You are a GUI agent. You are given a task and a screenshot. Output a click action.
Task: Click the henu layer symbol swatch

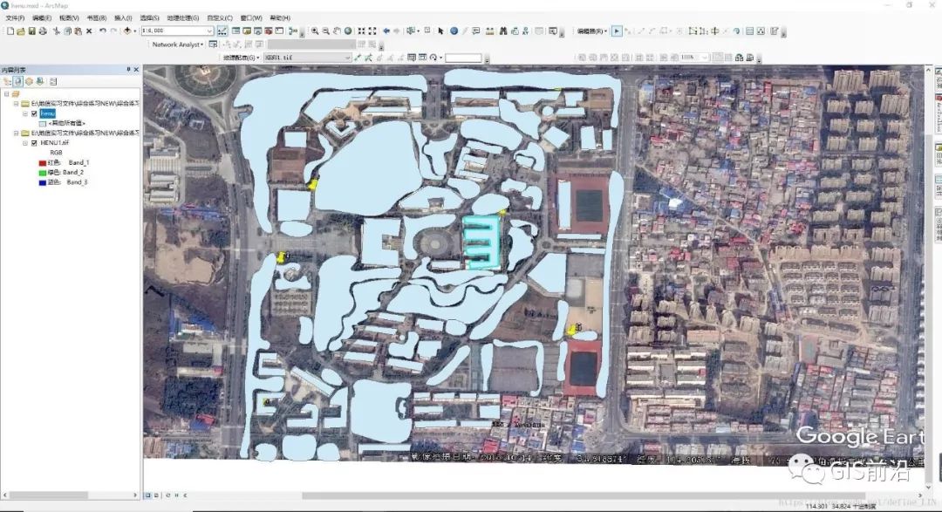(x=43, y=123)
